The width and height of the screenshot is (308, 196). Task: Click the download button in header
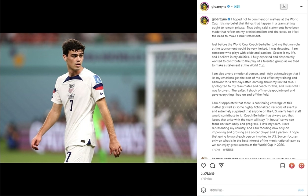coord(284,7)
